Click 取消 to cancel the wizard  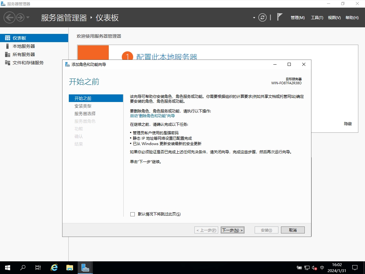pos(292,230)
